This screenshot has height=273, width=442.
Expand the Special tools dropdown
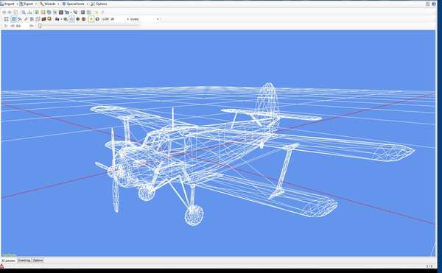(88, 4)
